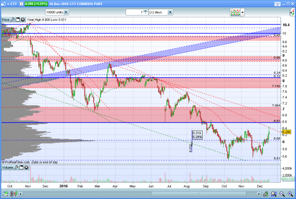The height and width of the screenshot is (199, 296).
Task: Click the scrollbar left arrow
Action: (x=21, y=194)
